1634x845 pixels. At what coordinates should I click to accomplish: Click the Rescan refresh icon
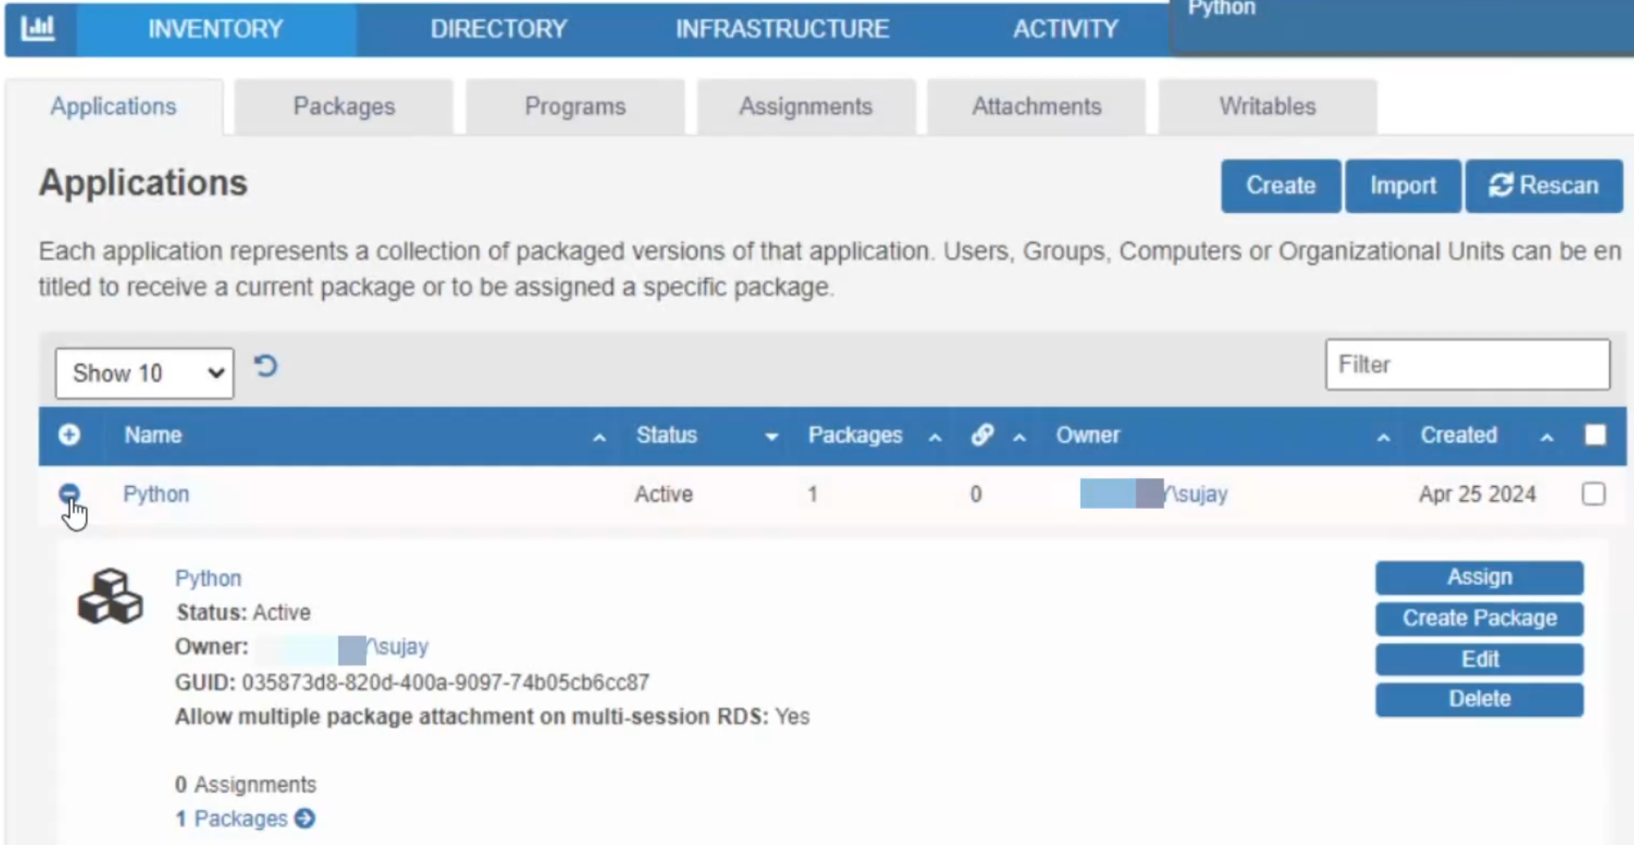coord(1502,185)
